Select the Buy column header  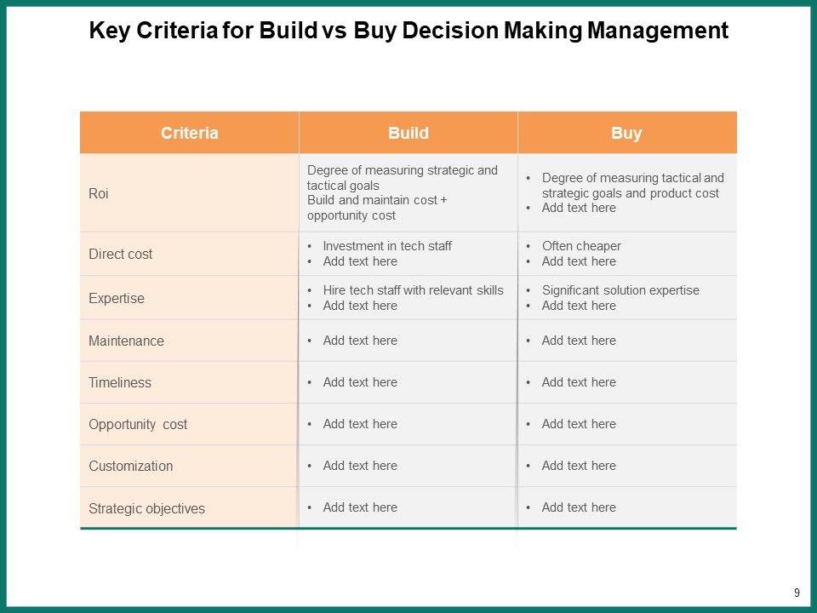[626, 133]
